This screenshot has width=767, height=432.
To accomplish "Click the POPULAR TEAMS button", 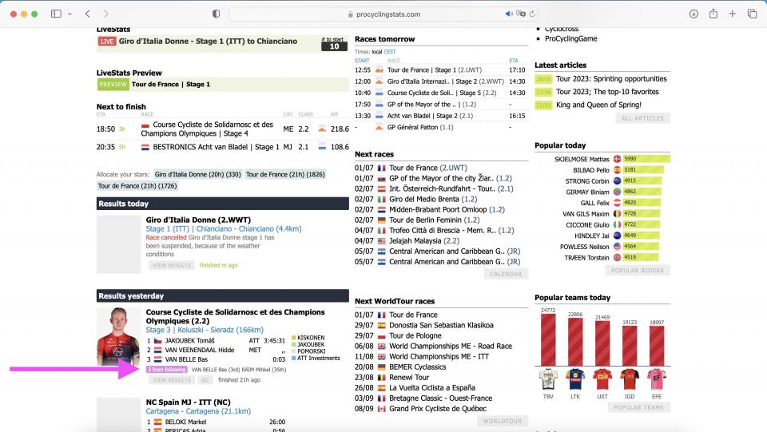I will pos(639,407).
